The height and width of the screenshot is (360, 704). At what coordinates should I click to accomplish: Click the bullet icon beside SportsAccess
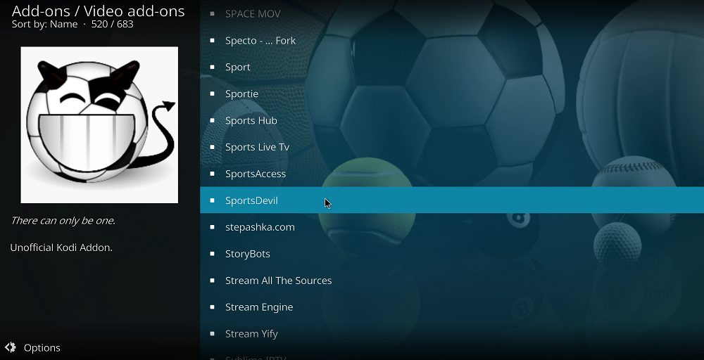pyautogui.click(x=212, y=174)
